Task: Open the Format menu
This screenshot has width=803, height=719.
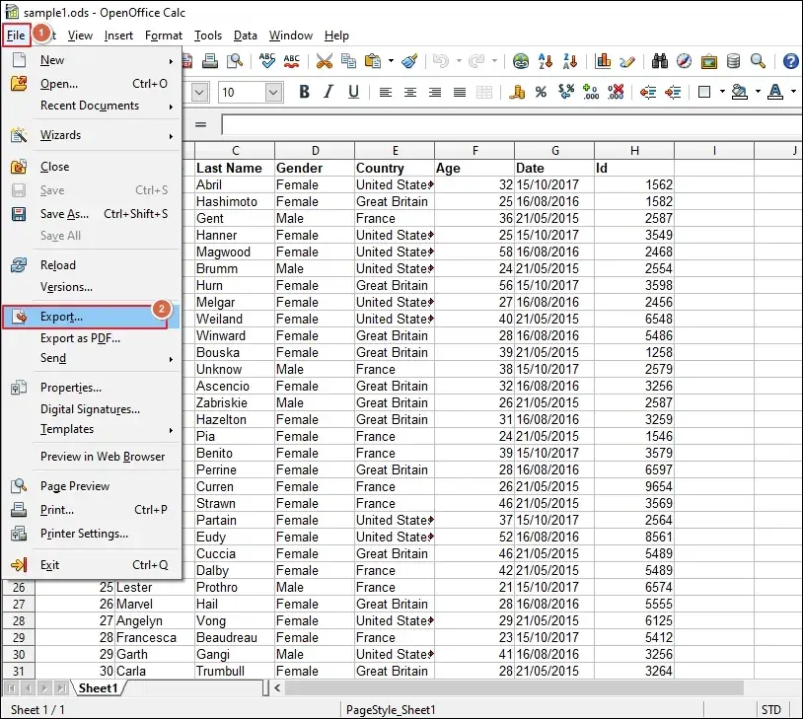Action: point(164,36)
